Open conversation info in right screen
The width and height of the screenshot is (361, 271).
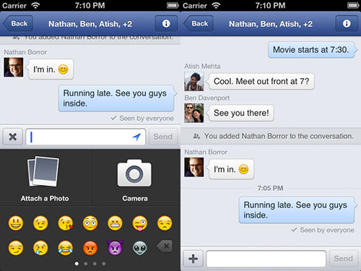[347, 24]
